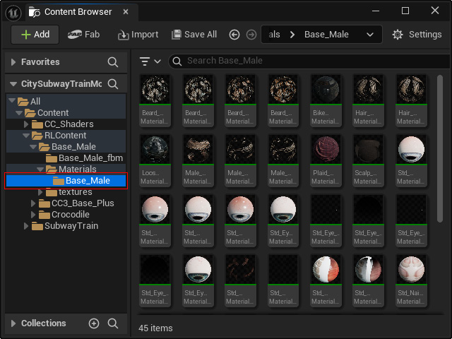Image resolution: width=452 pixels, height=339 pixels.
Task: Click the Search Base_Male input field
Action: pyautogui.click(x=309, y=61)
